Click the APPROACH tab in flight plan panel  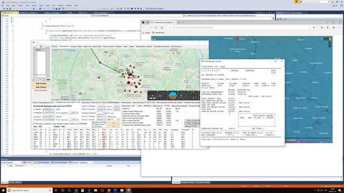147,106
